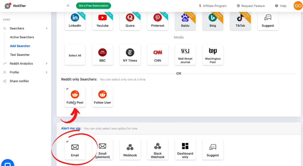Screen dimensions: 303x166
Task: Click the Searchers pulse icon
Action: point(5,28)
